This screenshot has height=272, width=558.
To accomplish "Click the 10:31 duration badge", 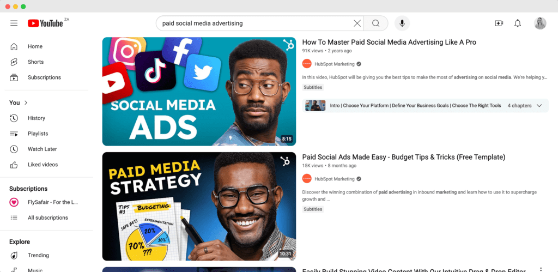I will tap(286, 254).
